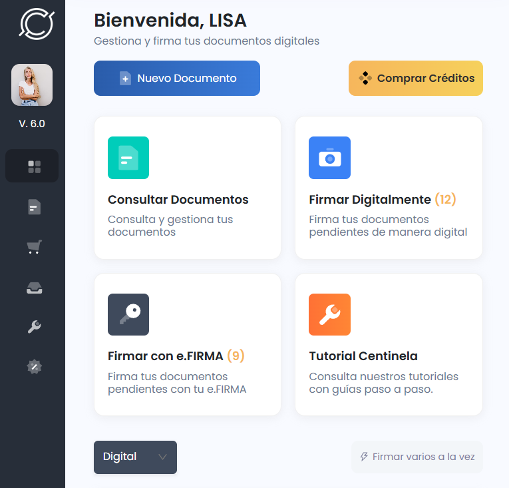Click the chevron arrow on Digital selector

[x=162, y=457]
